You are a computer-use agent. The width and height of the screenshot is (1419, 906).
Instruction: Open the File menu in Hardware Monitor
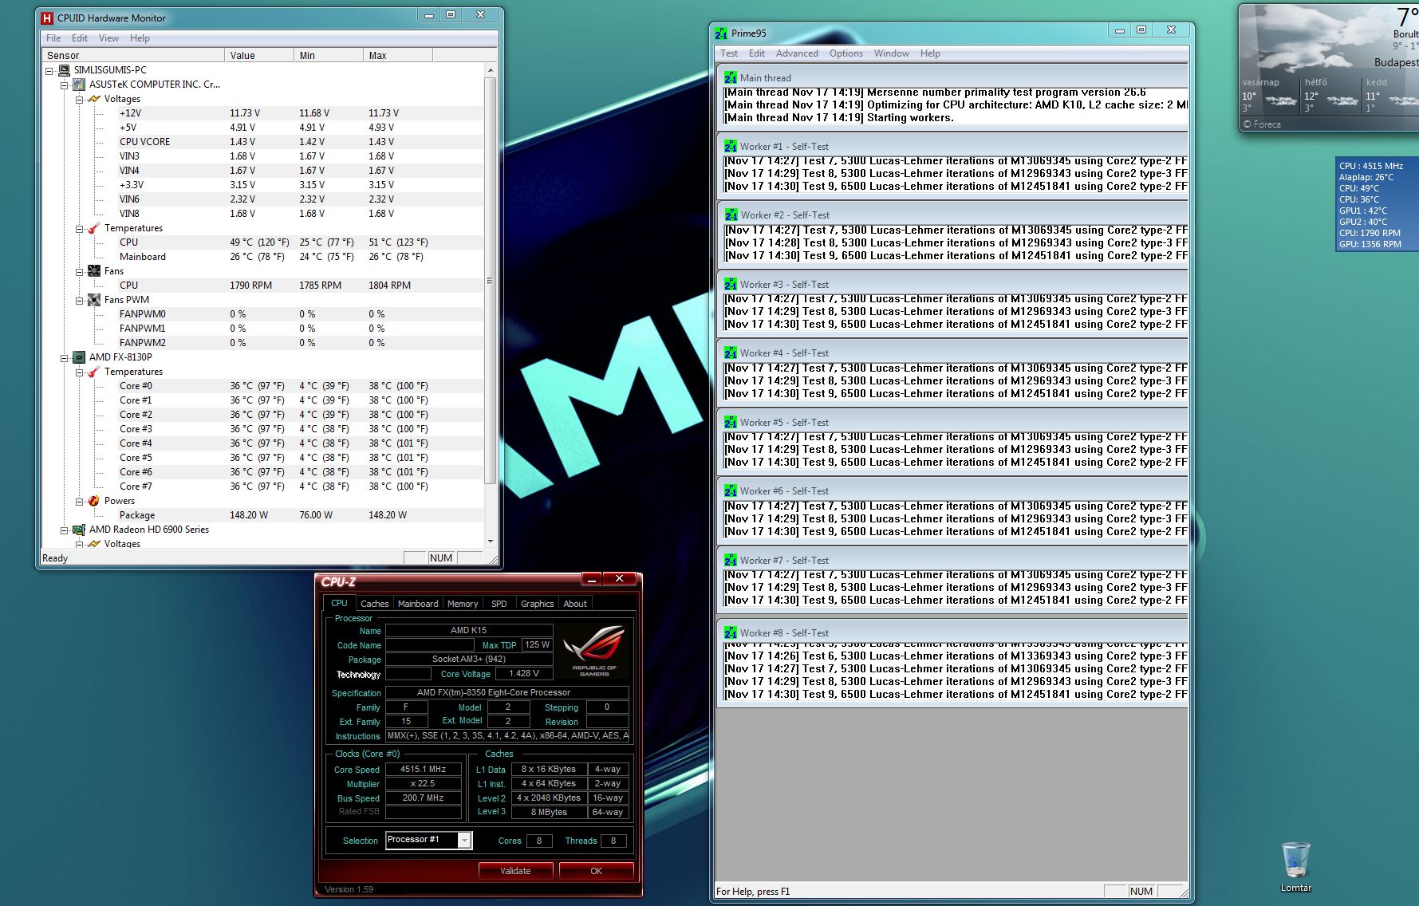[x=53, y=38]
